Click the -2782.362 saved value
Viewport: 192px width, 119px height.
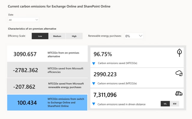(25, 70)
